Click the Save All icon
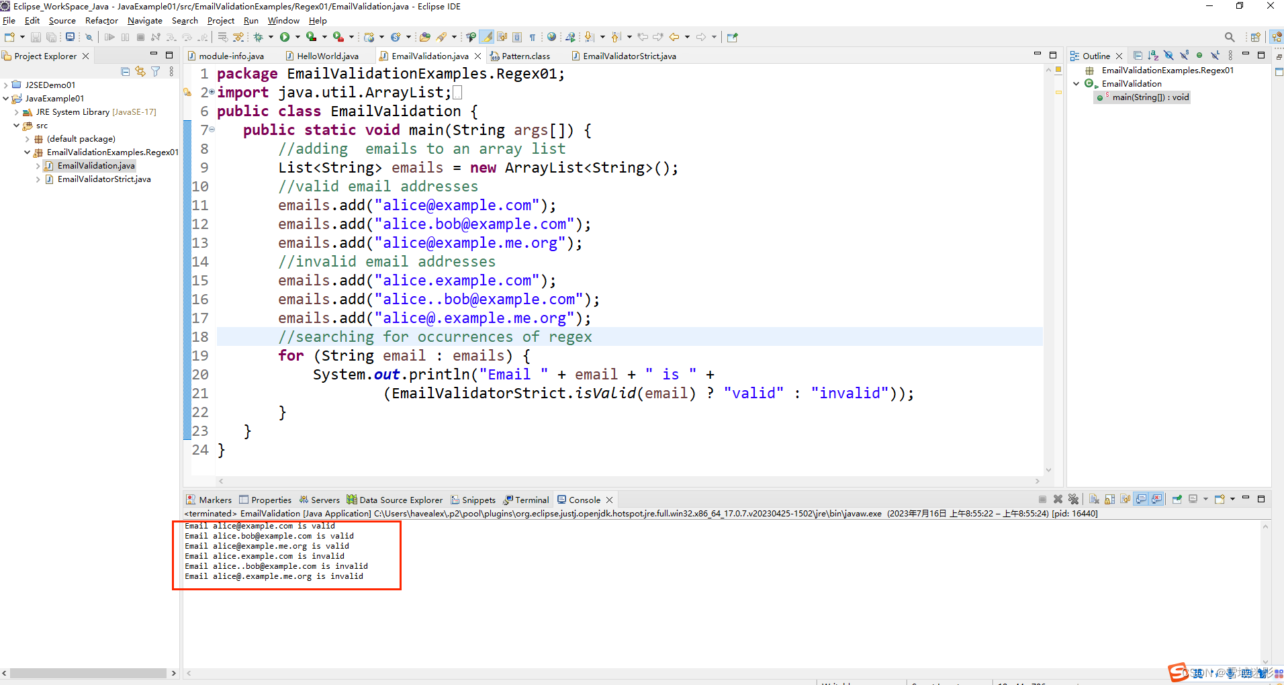1284x685 pixels. [x=51, y=37]
